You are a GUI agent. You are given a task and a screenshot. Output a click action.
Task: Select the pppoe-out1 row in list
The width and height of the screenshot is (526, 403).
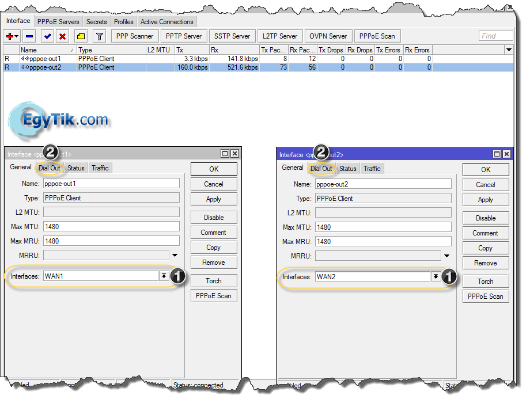[x=40, y=59]
